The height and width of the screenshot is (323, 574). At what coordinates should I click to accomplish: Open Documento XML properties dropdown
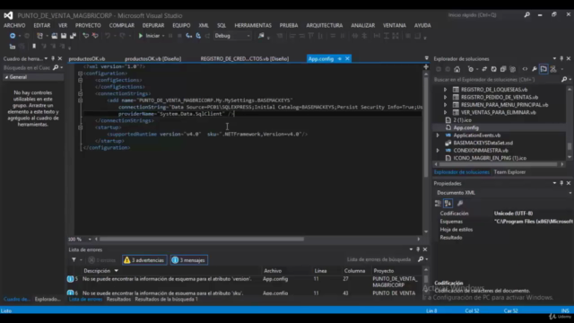pyautogui.click(x=570, y=193)
